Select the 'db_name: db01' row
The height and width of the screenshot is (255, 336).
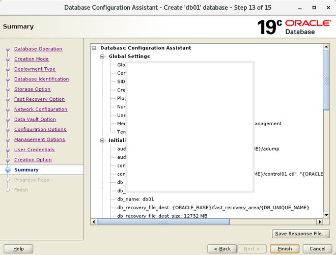135,200
